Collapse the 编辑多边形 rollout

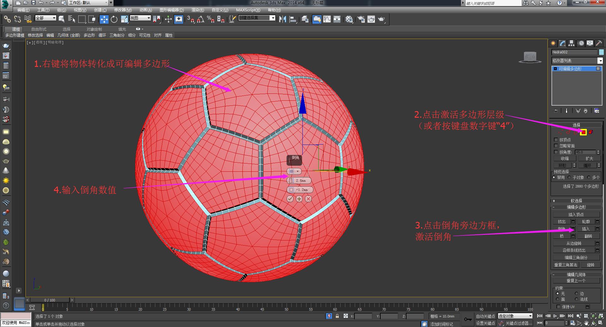click(553, 207)
